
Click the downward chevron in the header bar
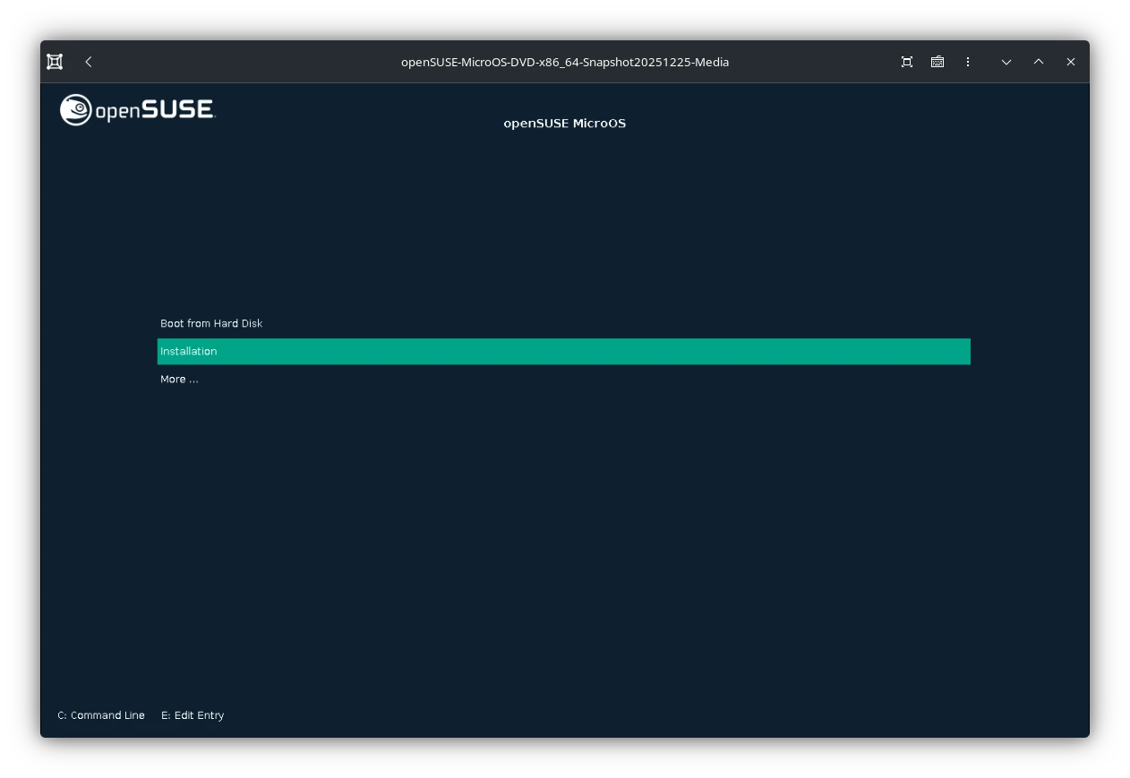click(1006, 62)
